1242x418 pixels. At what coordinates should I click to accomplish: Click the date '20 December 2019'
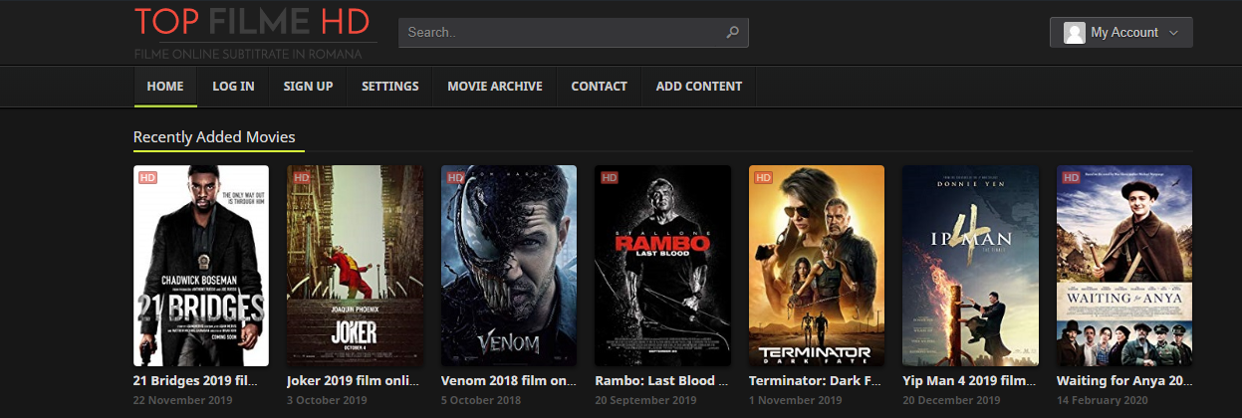(x=951, y=400)
